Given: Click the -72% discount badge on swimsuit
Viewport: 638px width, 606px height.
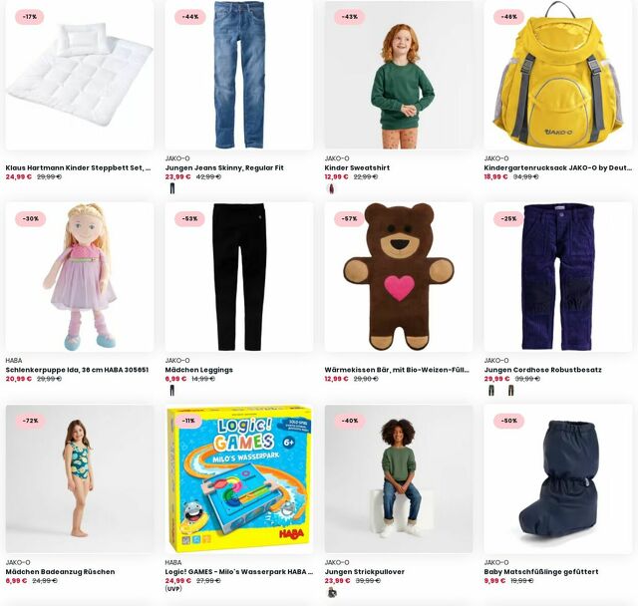Looking at the screenshot, I should click(30, 421).
